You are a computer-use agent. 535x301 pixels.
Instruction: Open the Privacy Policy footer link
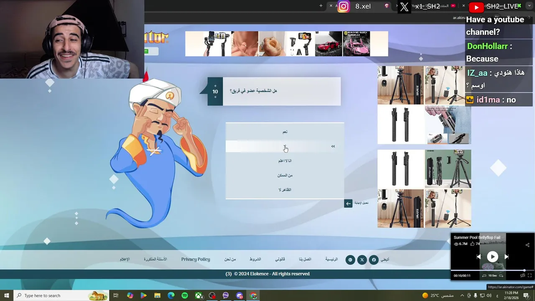pos(196,259)
